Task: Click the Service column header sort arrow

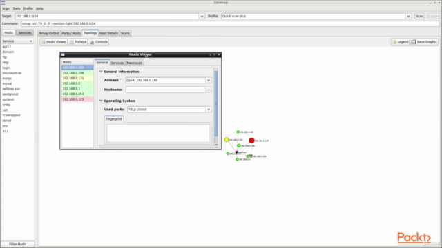Action: 30,41
